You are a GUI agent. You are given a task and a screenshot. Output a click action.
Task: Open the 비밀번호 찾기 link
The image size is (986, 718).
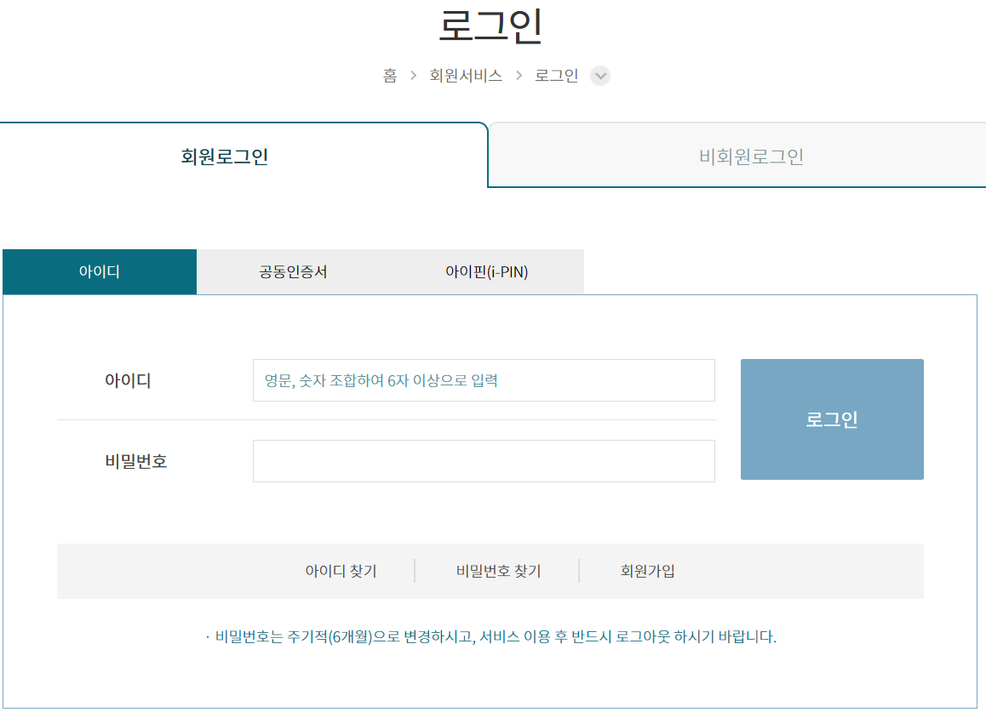(x=496, y=570)
